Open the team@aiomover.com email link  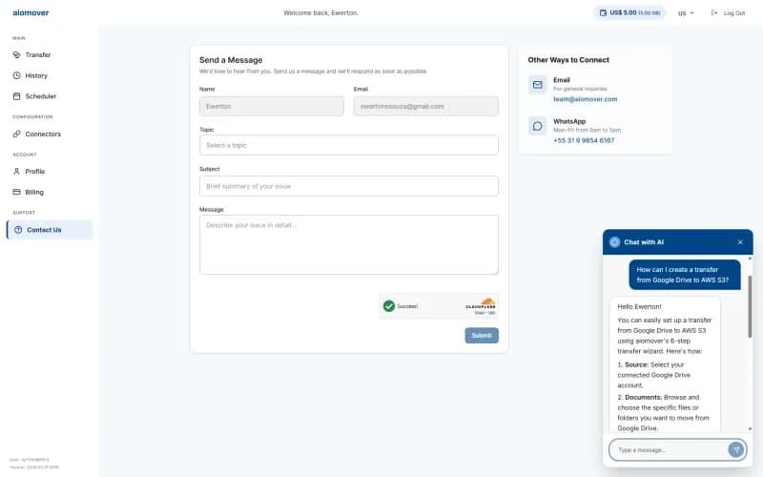point(585,99)
